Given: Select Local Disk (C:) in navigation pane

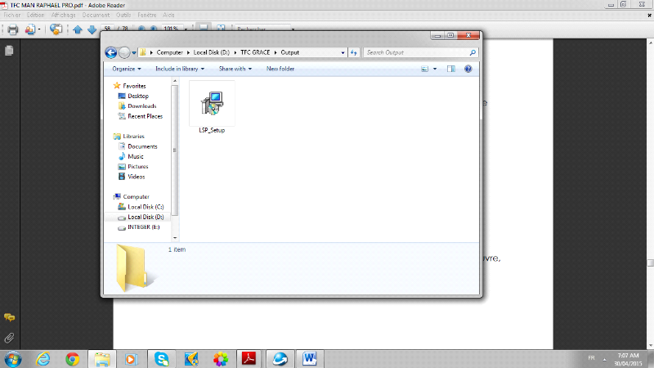Looking at the screenshot, I should 146,207.
